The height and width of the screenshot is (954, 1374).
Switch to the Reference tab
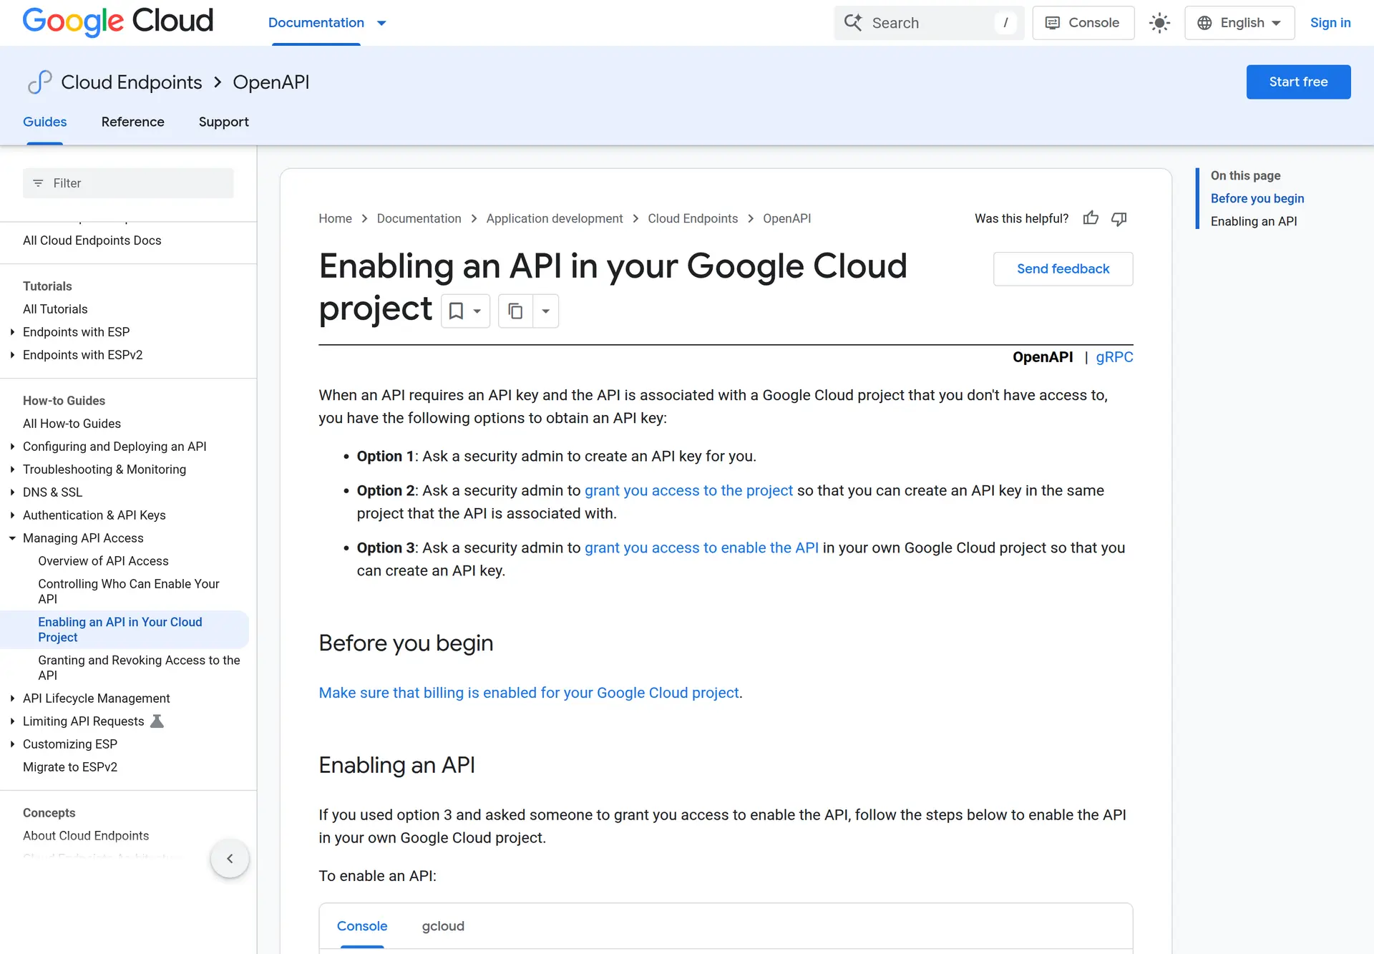pos(132,122)
